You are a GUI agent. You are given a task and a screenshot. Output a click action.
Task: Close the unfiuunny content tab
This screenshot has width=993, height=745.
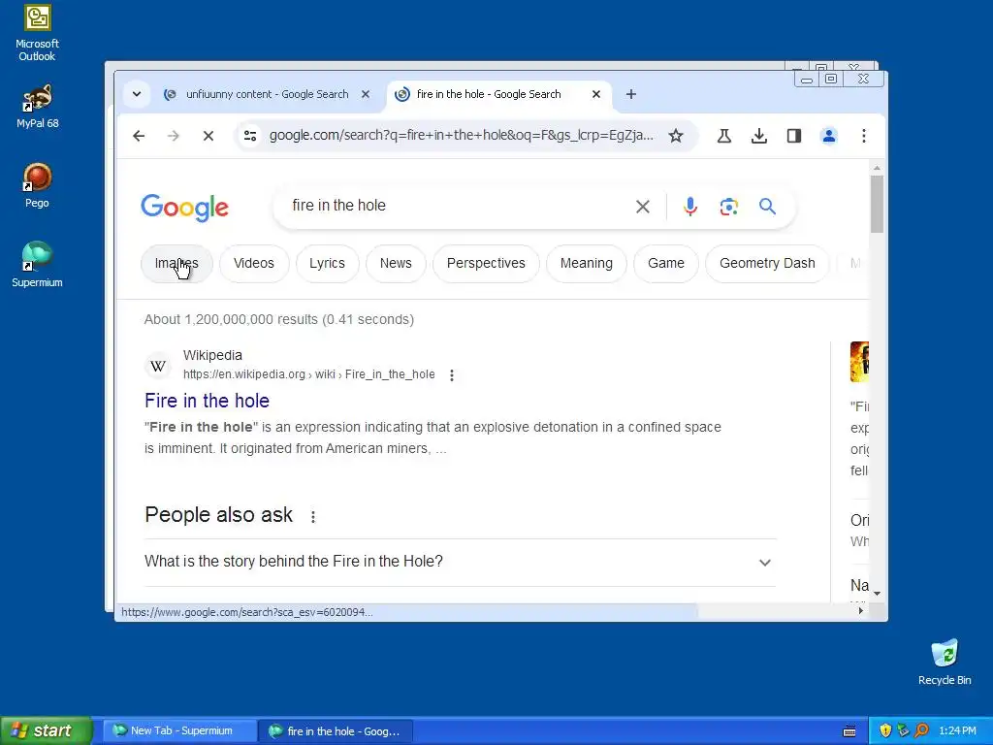pos(366,94)
